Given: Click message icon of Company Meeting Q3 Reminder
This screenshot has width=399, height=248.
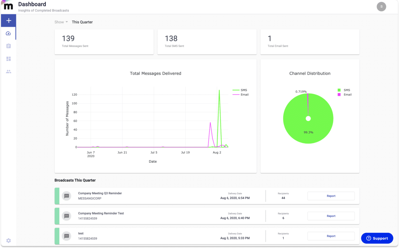Looking at the screenshot, I should pos(66,196).
